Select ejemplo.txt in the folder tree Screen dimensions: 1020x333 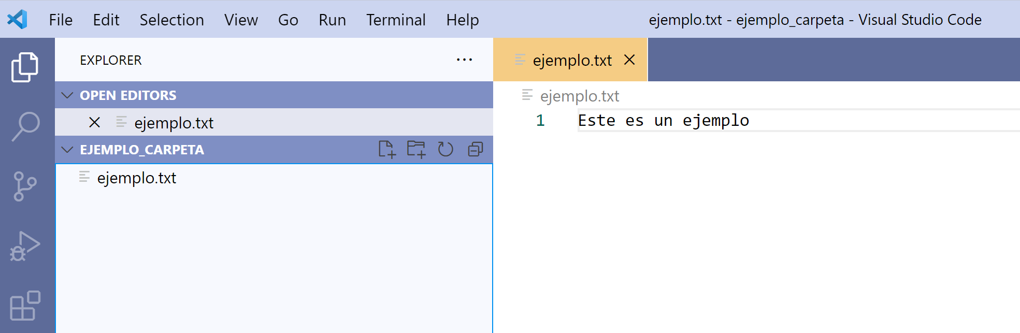tap(137, 178)
